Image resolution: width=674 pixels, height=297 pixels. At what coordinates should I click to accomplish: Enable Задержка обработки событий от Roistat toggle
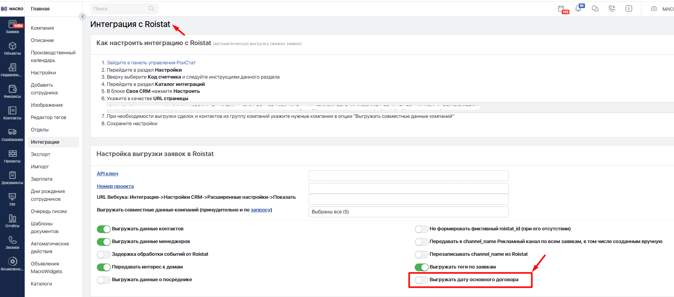point(103,255)
